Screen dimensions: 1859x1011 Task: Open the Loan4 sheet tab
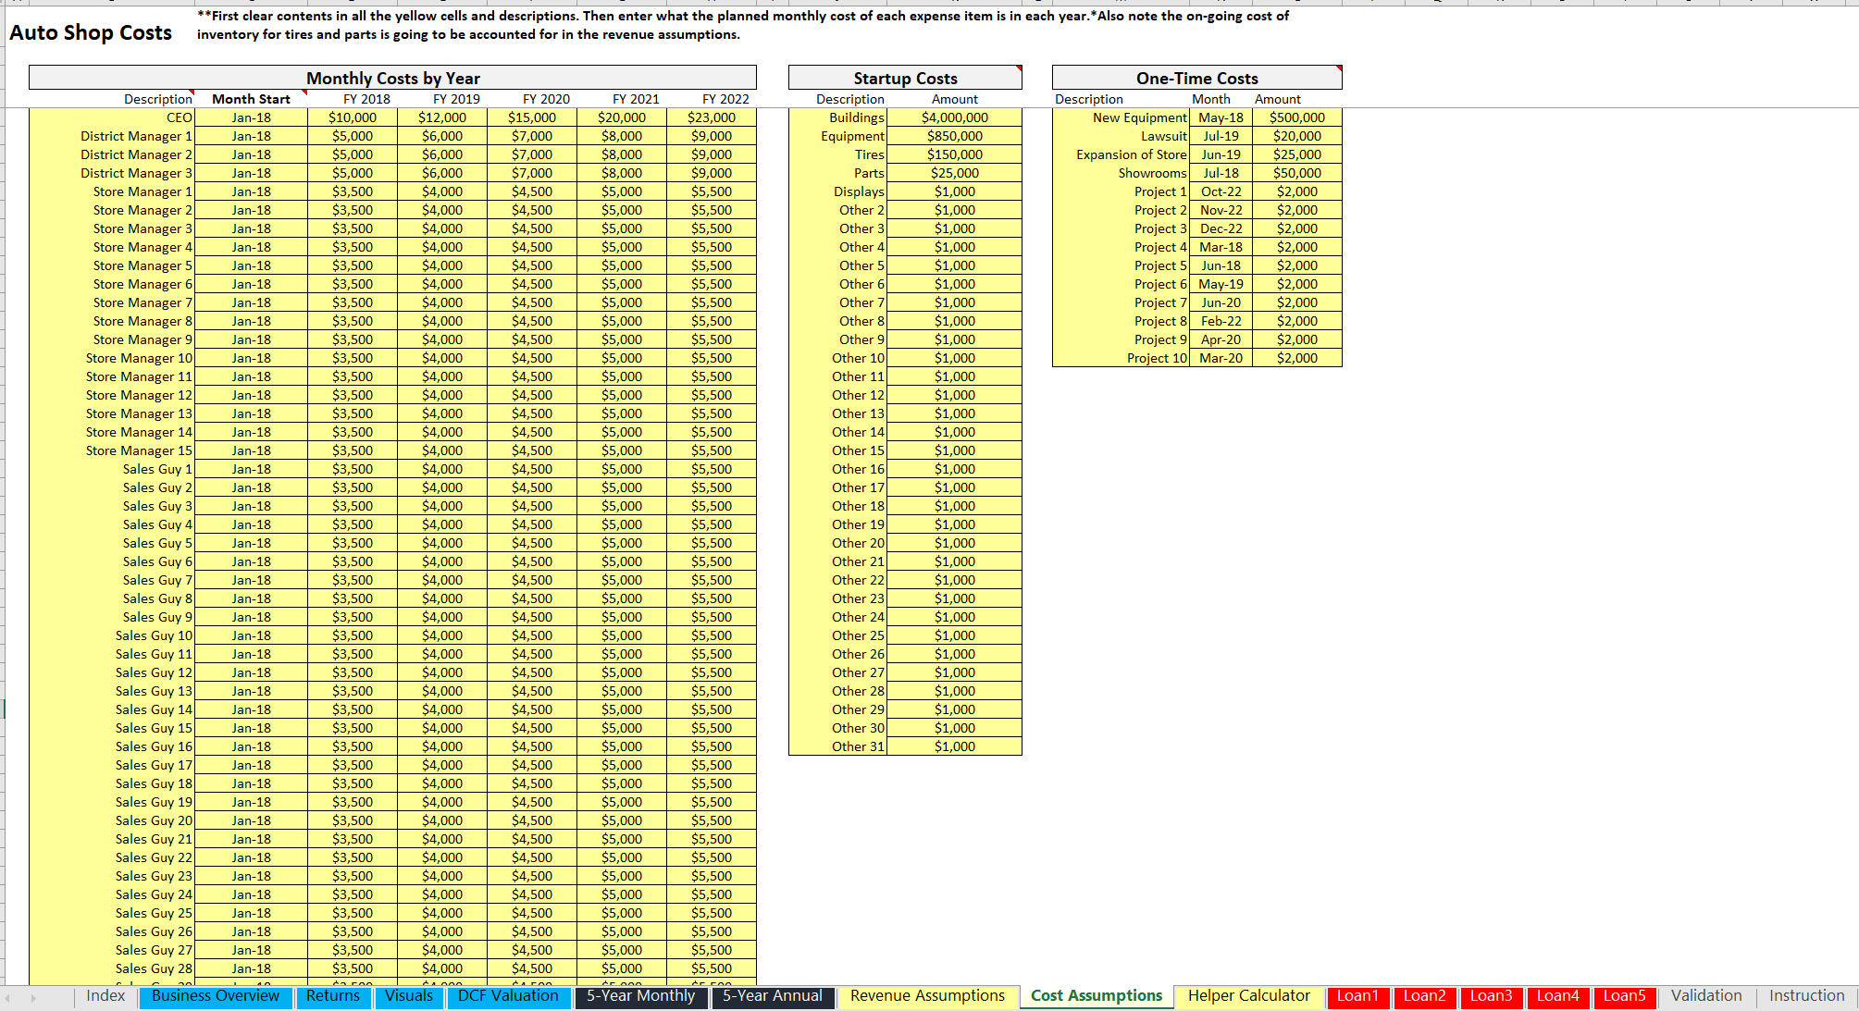coord(1557,996)
